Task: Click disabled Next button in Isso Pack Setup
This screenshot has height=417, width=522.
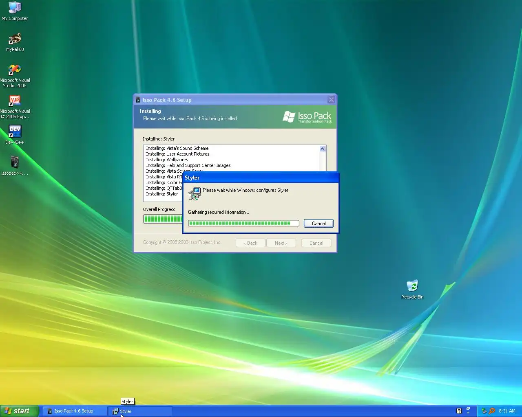Action: [281, 243]
